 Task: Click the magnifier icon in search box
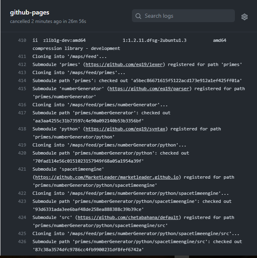(138, 16)
